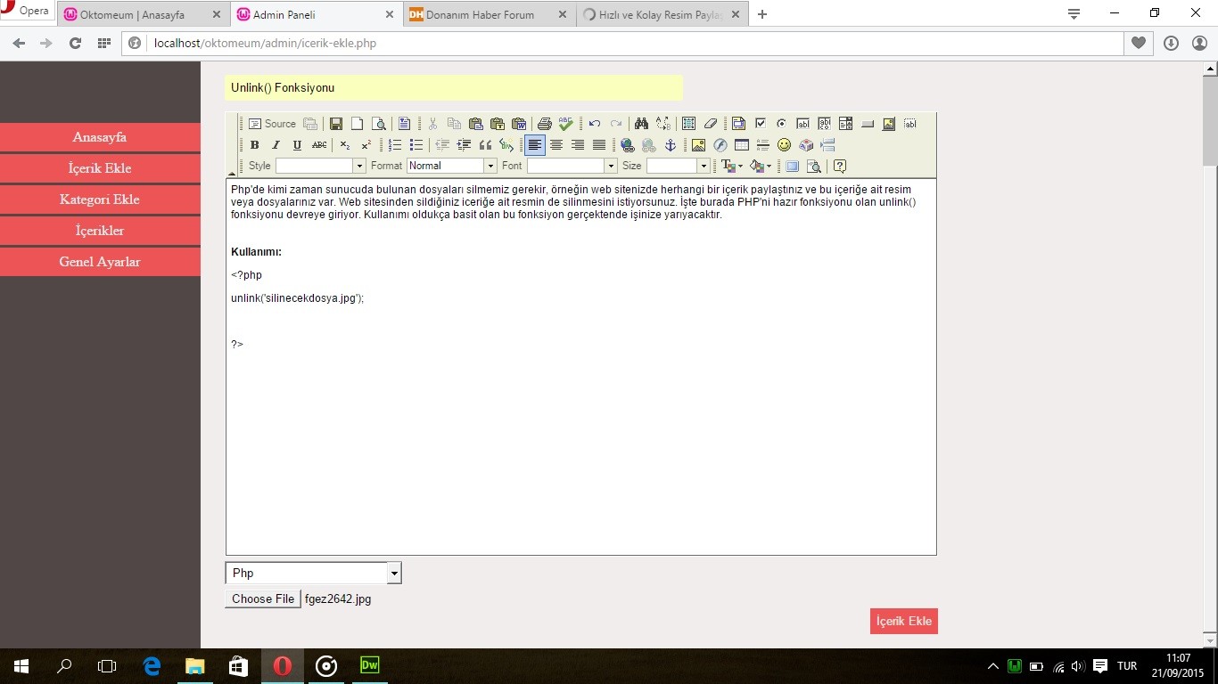The image size is (1218, 684).
Task: Toggle Subscript formatting
Action: click(x=345, y=145)
